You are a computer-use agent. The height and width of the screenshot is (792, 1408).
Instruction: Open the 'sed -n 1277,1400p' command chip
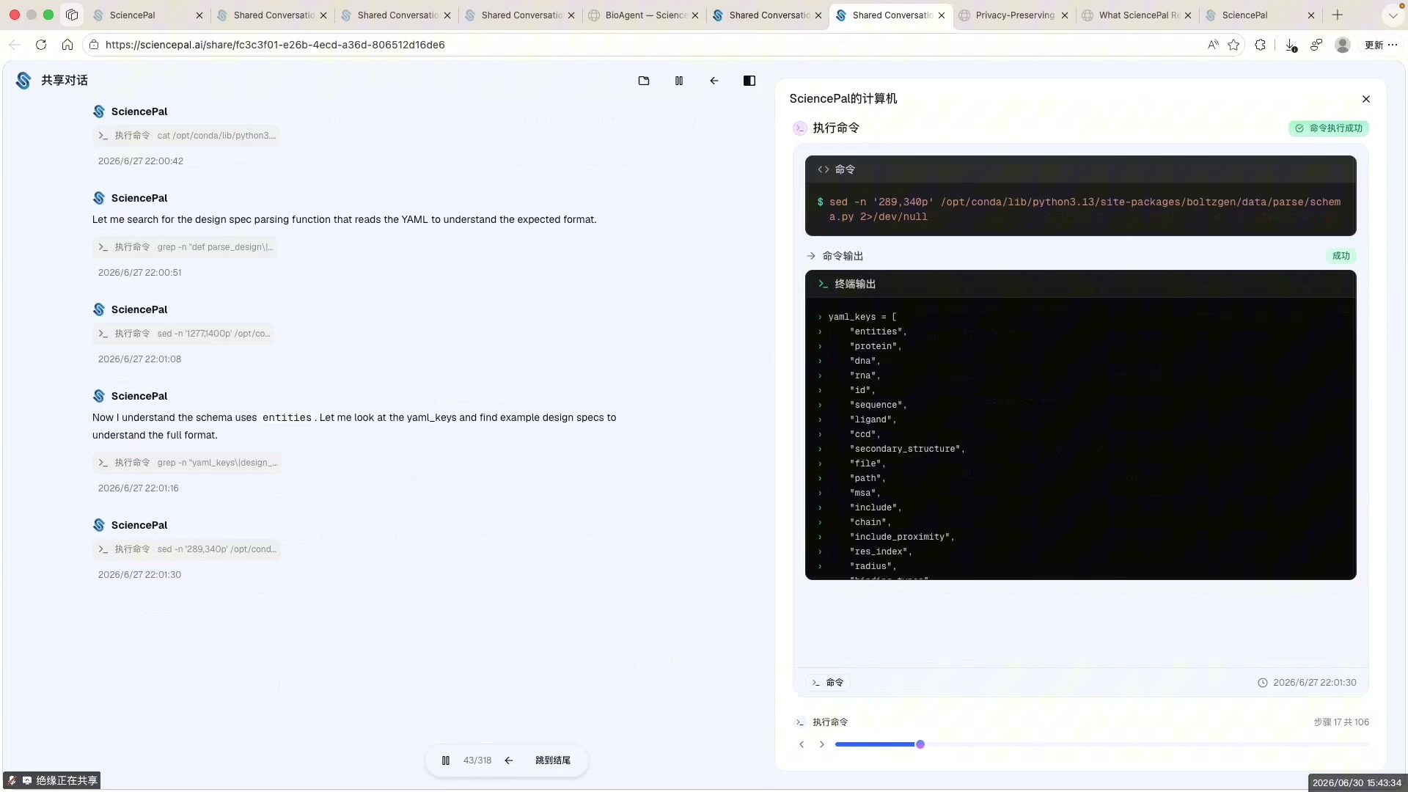[x=183, y=334]
